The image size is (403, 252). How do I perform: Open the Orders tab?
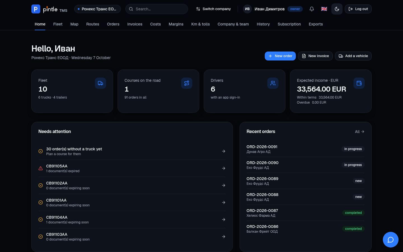coord(113,24)
